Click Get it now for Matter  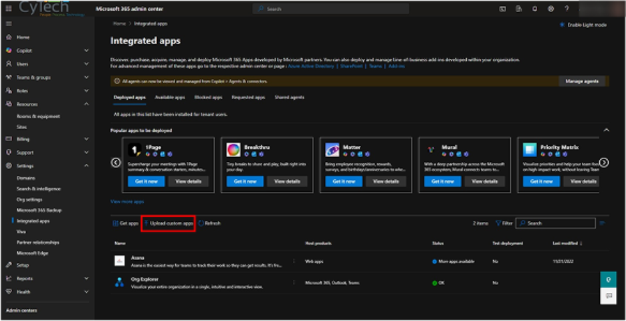344,181
